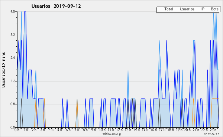This screenshot has width=223, height=137.
Task: Click the y-axis value 0.8
Action: (13, 104)
